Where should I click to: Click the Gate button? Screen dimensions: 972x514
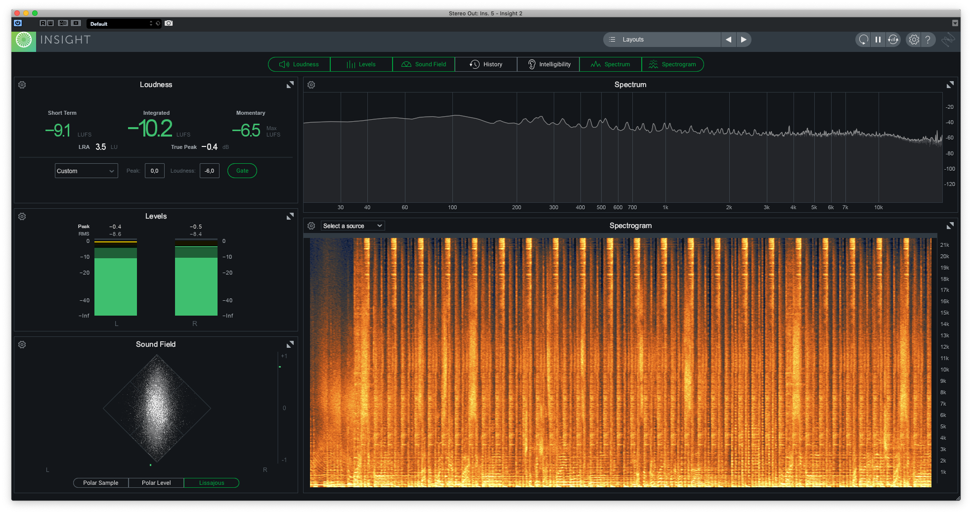point(242,171)
